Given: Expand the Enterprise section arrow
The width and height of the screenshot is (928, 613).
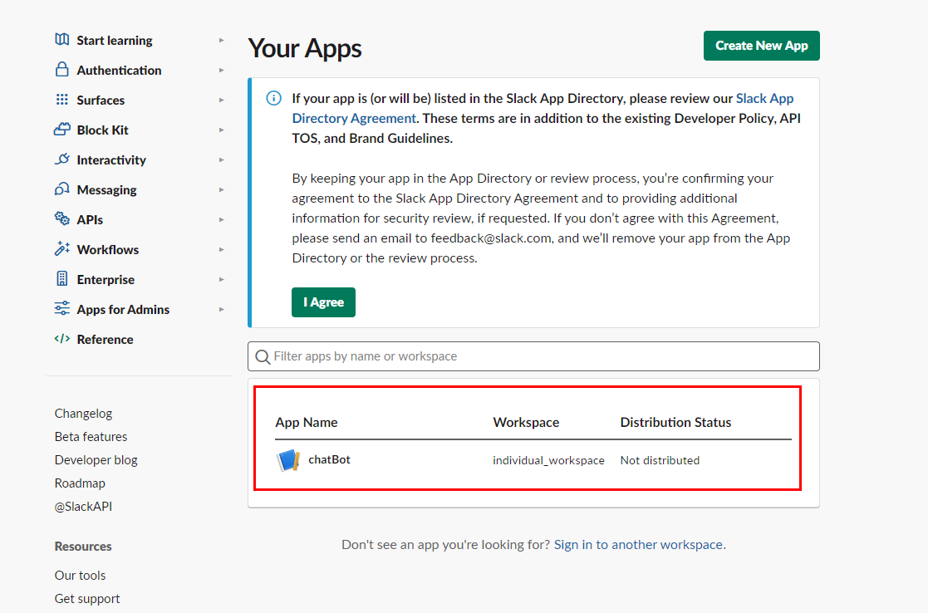Looking at the screenshot, I should pyautogui.click(x=221, y=279).
